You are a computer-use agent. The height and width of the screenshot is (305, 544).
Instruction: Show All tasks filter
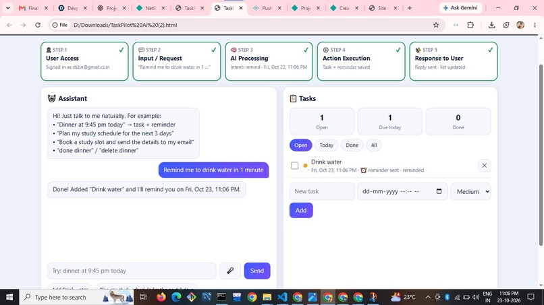[x=374, y=145]
